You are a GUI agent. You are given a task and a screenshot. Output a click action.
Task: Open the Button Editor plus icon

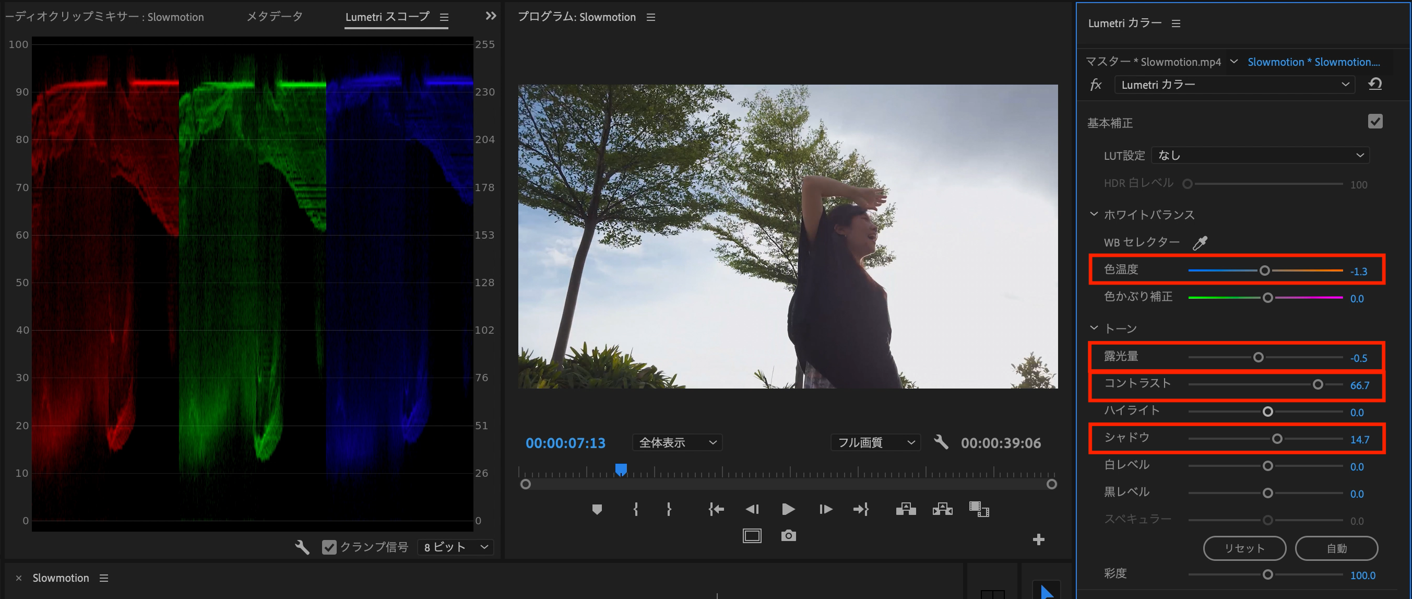(x=1038, y=539)
